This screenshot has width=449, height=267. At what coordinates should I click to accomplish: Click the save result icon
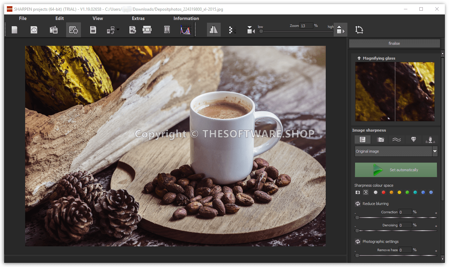[x=93, y=30]
